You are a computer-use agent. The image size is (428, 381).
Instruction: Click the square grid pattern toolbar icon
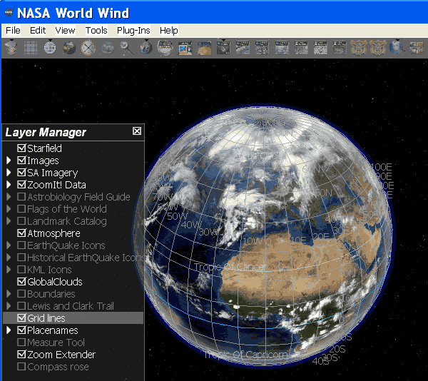point(31,48)
